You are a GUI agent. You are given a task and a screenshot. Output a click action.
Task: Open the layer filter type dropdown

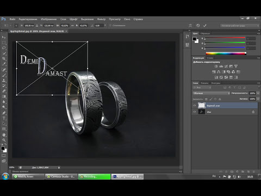tap(202, 88)
